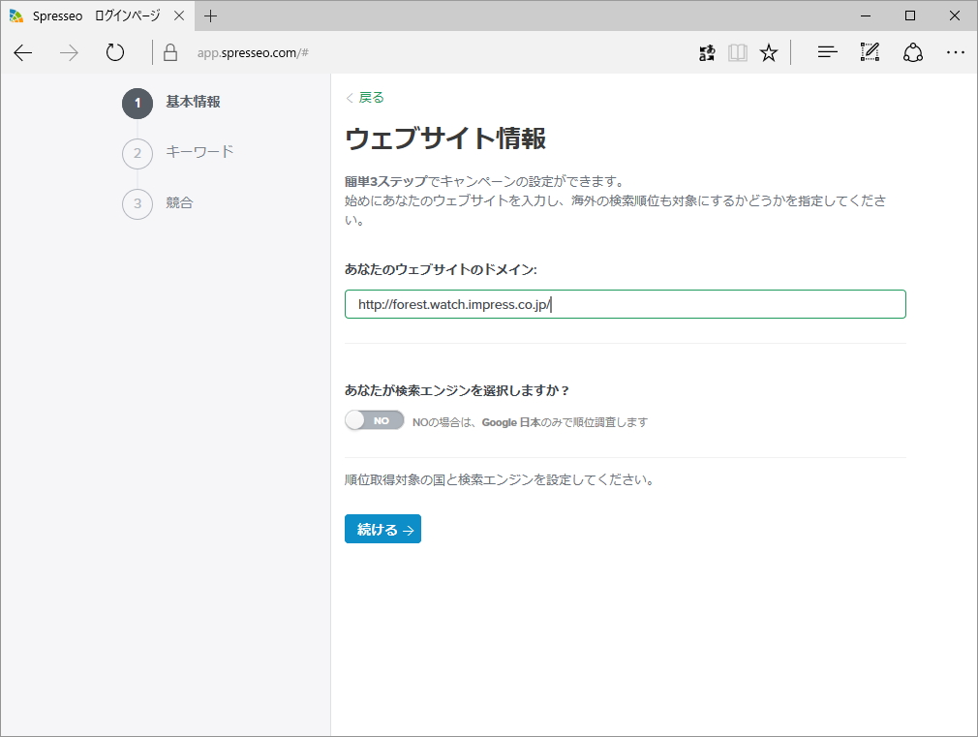Click the security lock in the address bar
This screenshot has height=737, width=978.
pyautogui.click(x=169, y=52)
